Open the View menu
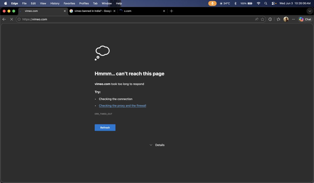This screenshot has width=314, height=183. [43, 3]
